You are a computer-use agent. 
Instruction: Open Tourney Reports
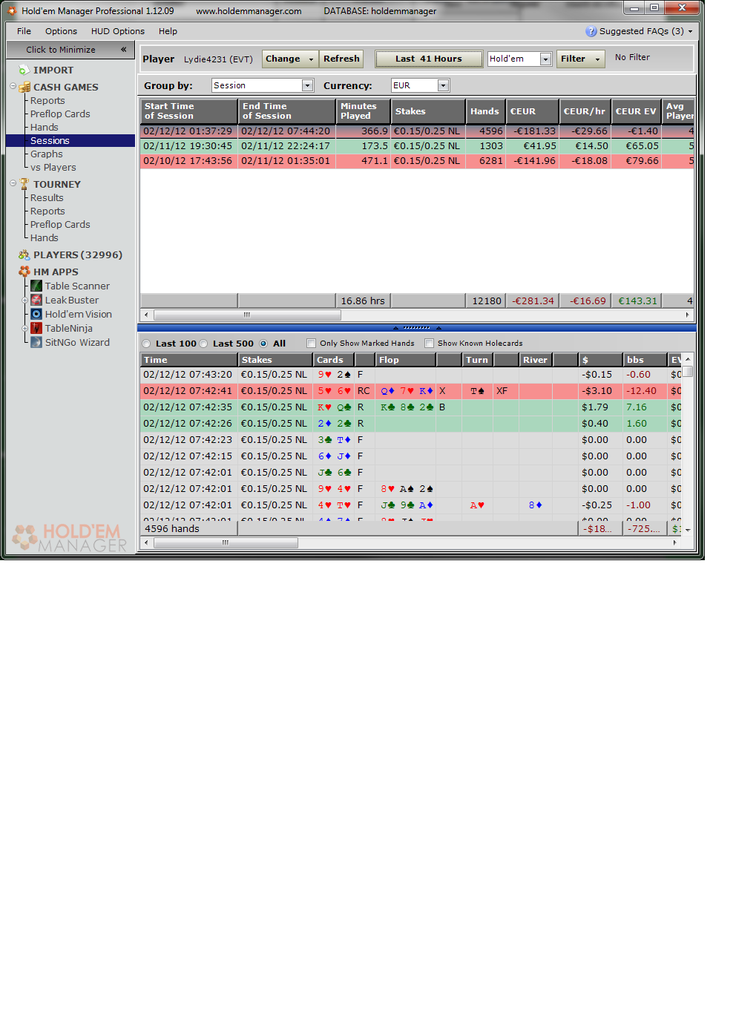point(47,211)
